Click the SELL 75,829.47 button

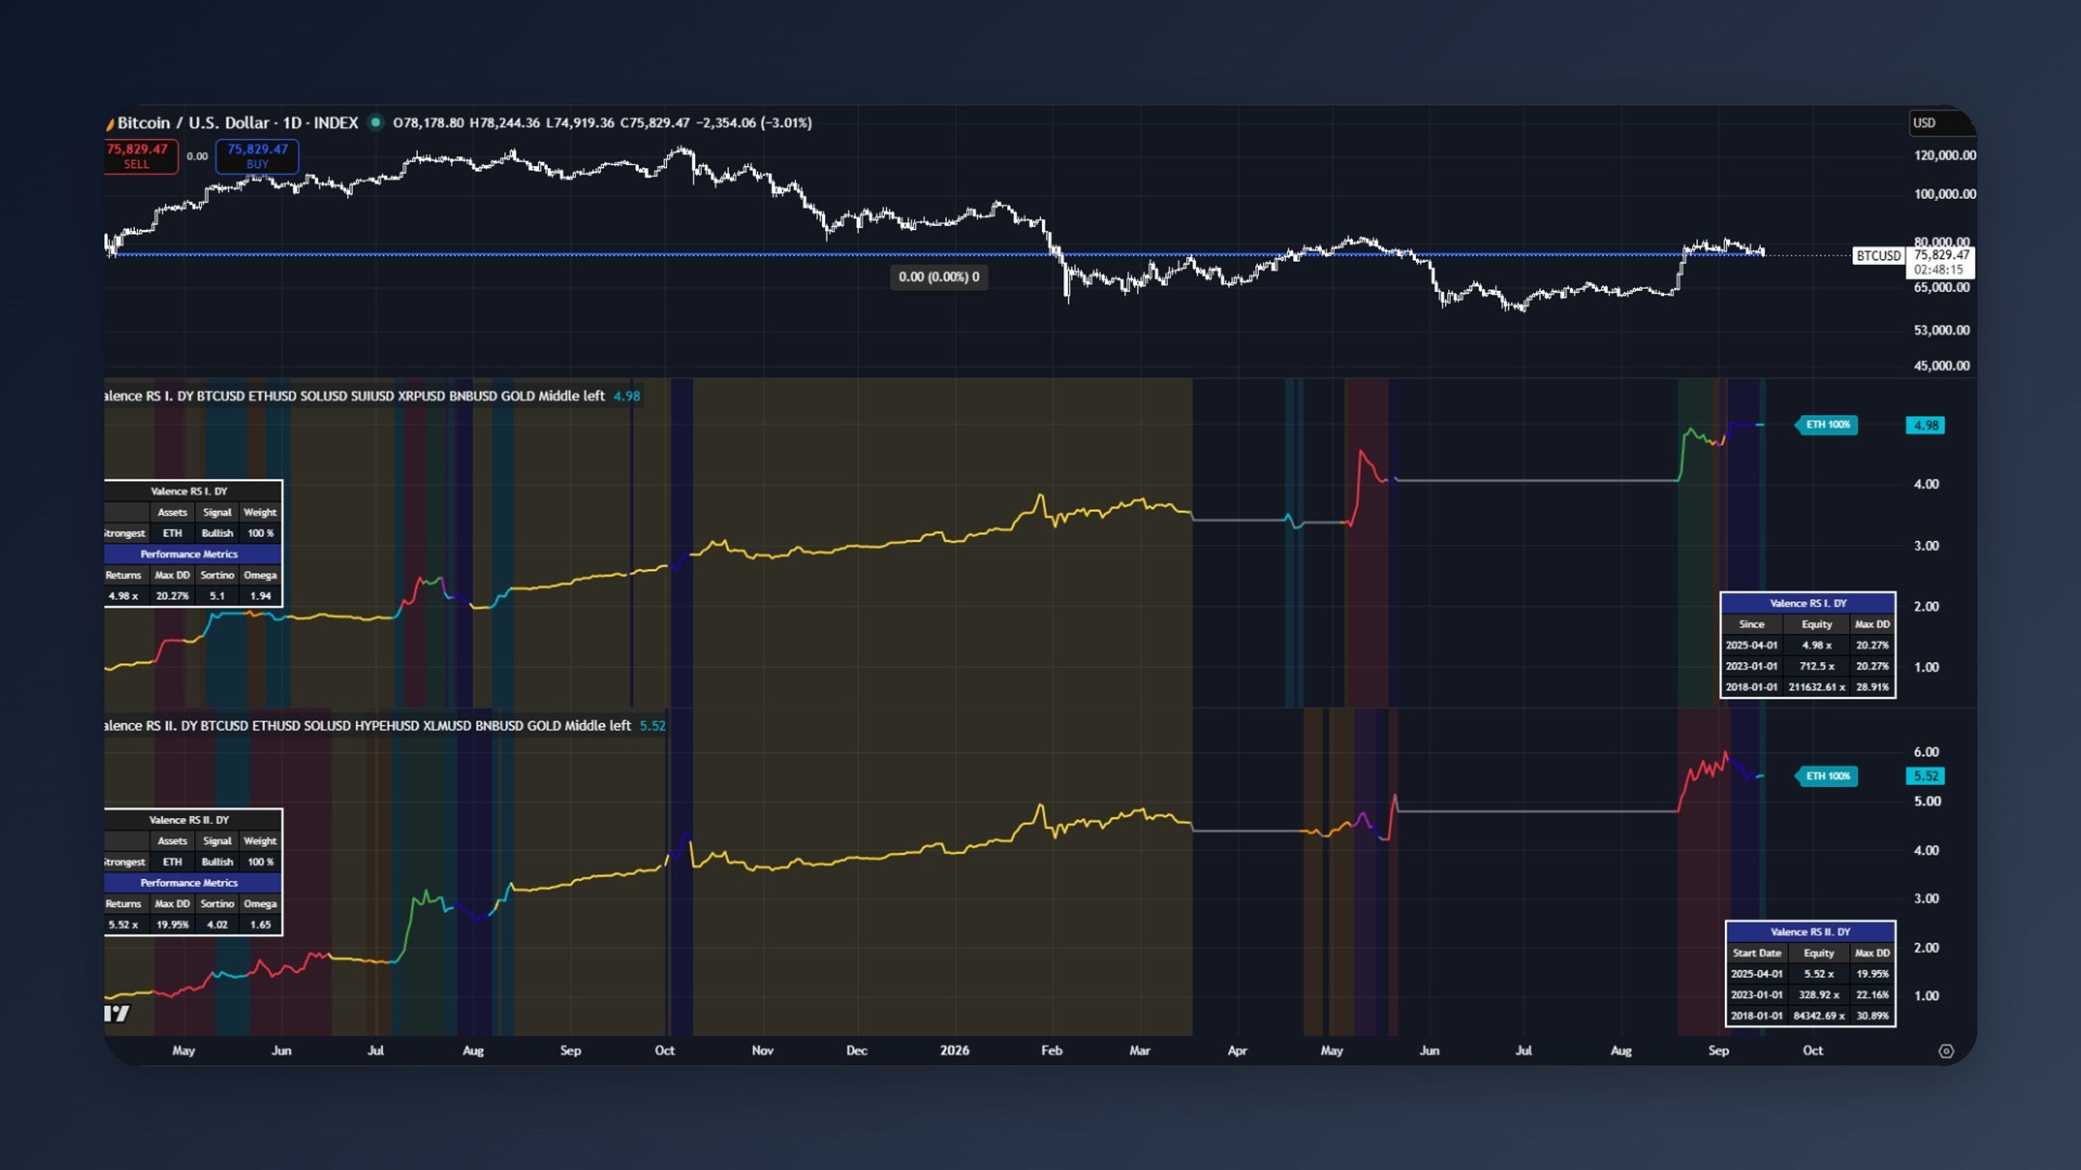[x=141, y=156]
